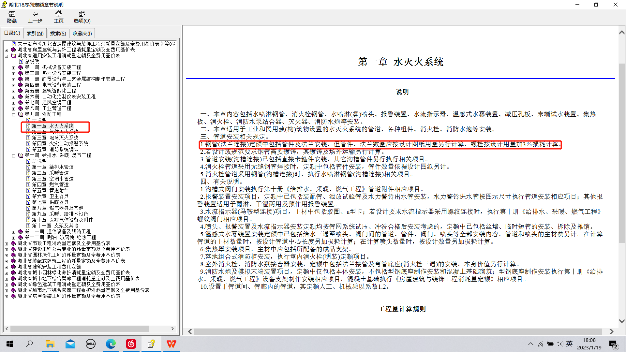This screenshot has height=352, width=626.
Task: Click content pane scroll-down arrow
Action: pos(622,321)
